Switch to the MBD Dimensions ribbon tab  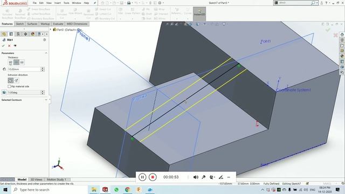pyautogui.click(x=77, y=24)
